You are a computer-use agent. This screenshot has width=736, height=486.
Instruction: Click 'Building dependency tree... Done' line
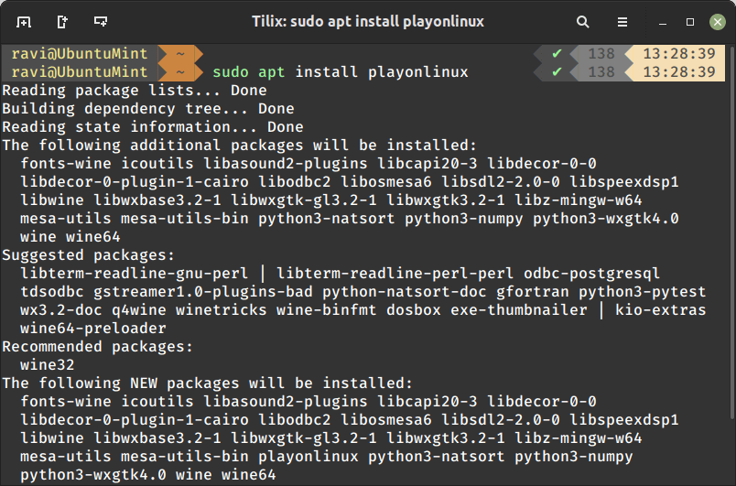pos(148,108)
